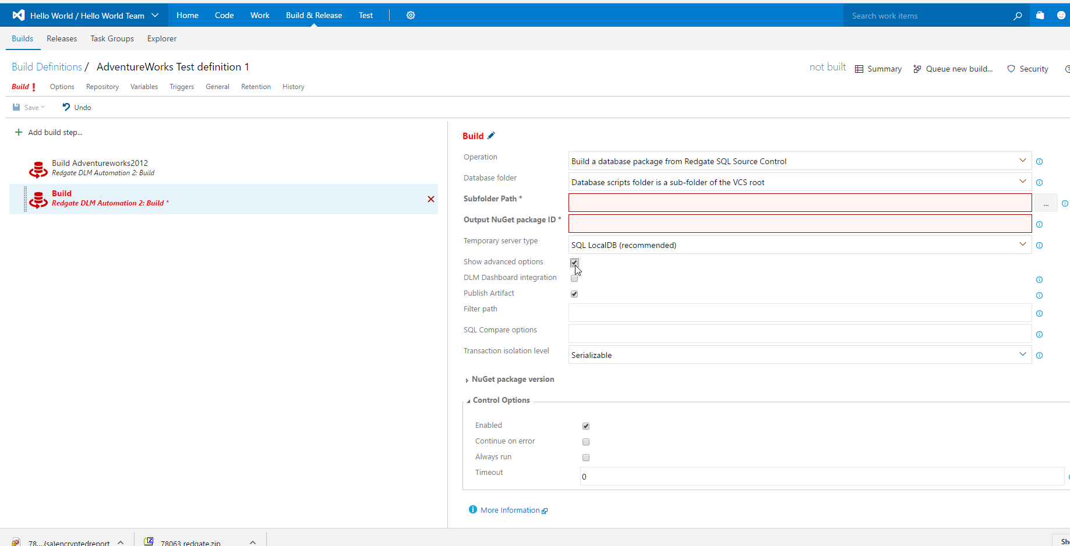Click the Database folder info icon
The width and height of the screenshot is (1070, 546).
point(1039,183)
